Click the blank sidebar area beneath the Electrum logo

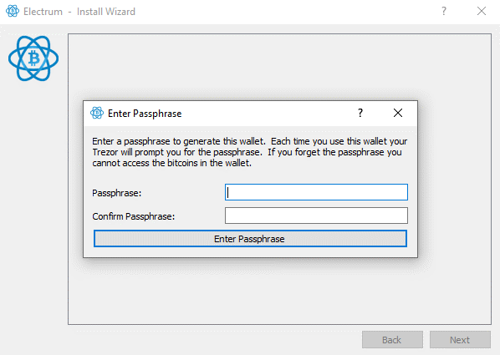[x=33, y=204]
